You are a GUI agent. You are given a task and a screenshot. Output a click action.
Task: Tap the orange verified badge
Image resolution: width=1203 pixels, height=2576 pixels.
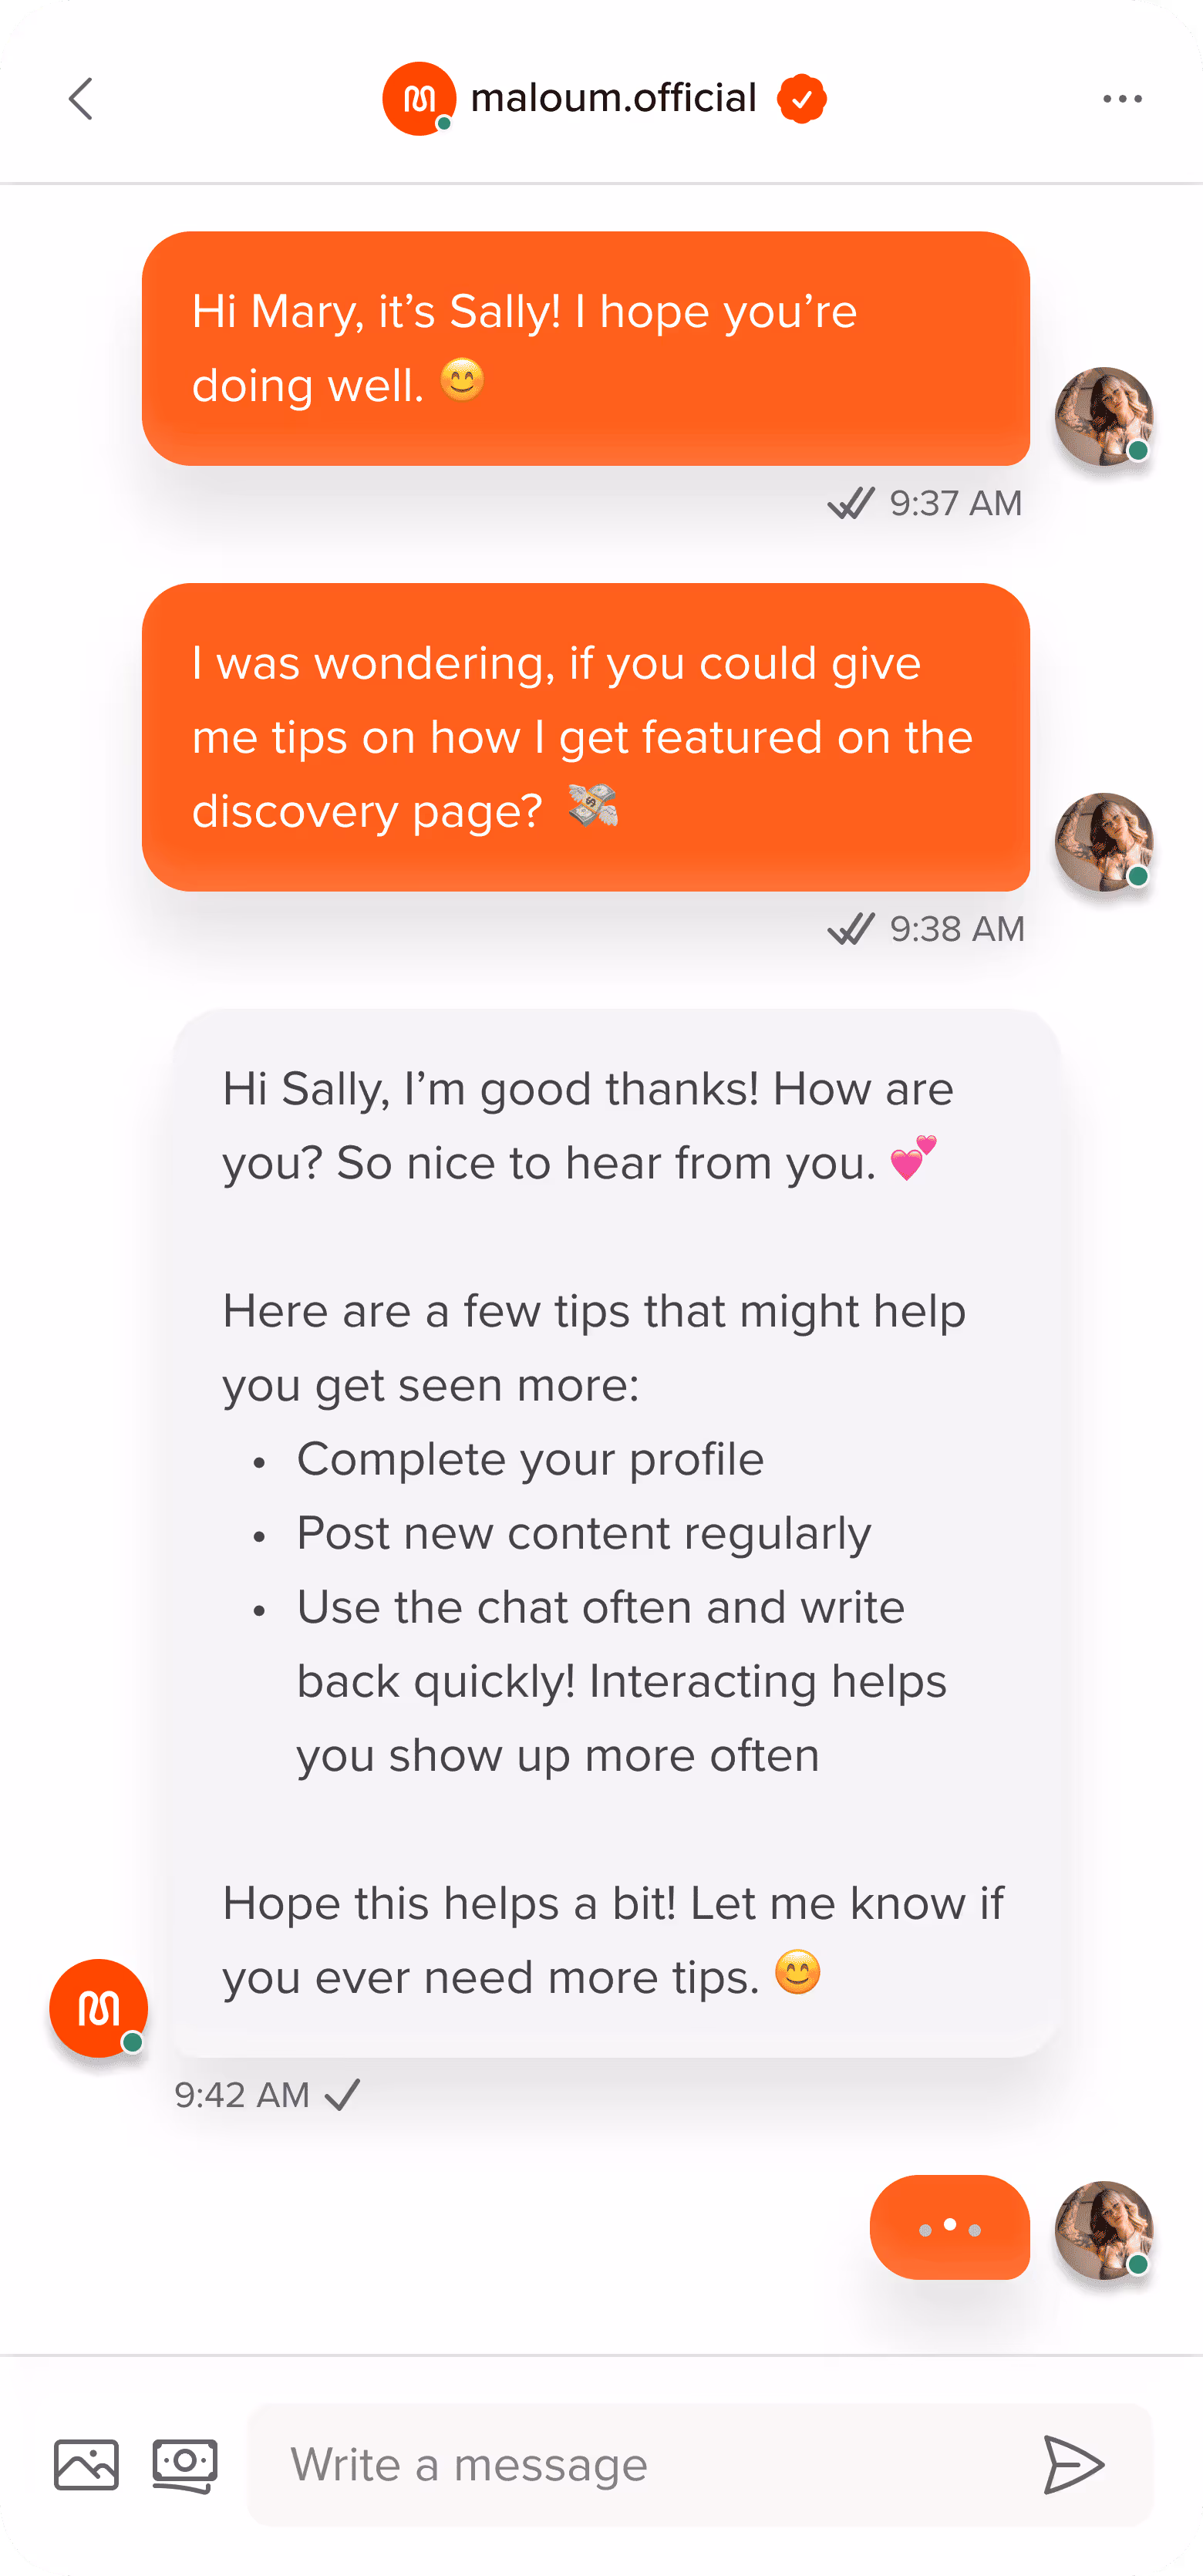801,98
